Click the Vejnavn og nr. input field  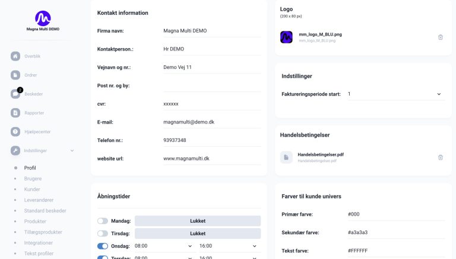[212, 67]
